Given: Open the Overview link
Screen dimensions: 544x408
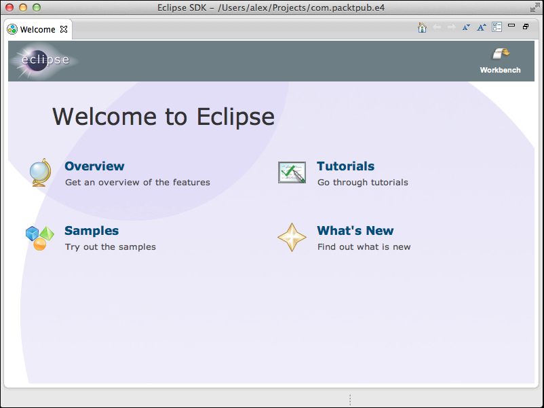Looking at the screenshot, I should [x=94, y=166].
